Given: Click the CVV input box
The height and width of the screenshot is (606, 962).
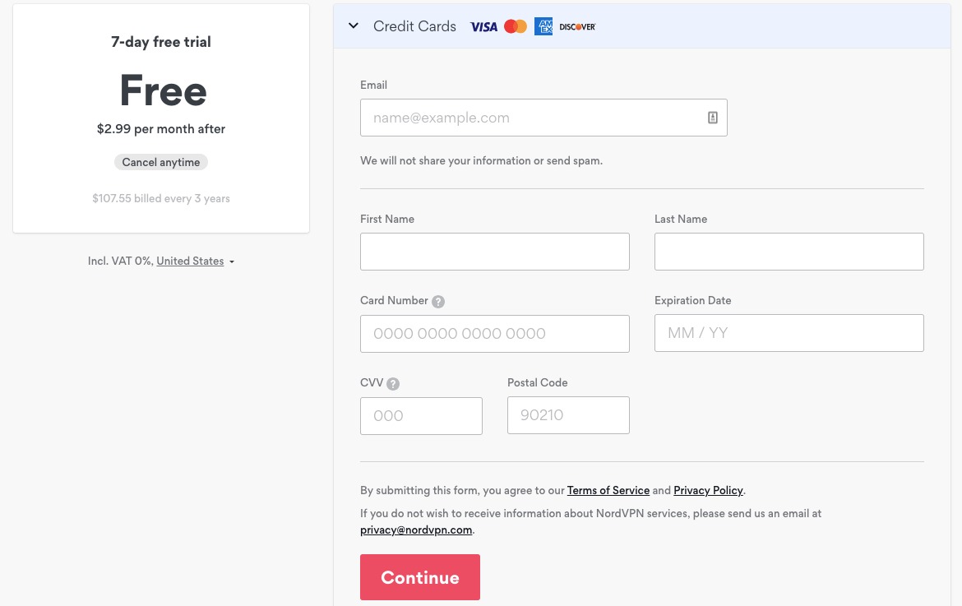Looking at the screenshot, I should click(421, 416).
